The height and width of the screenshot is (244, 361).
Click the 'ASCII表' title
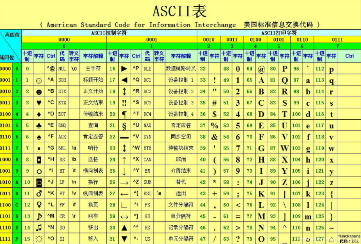[179, 11]
